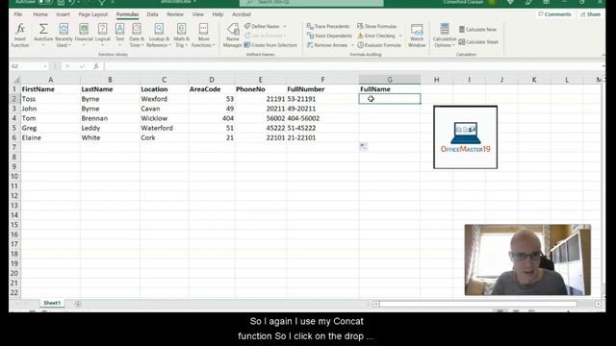Click the Search box in title bar
Viewport: 616px width, 346px height.
point(312,3)
